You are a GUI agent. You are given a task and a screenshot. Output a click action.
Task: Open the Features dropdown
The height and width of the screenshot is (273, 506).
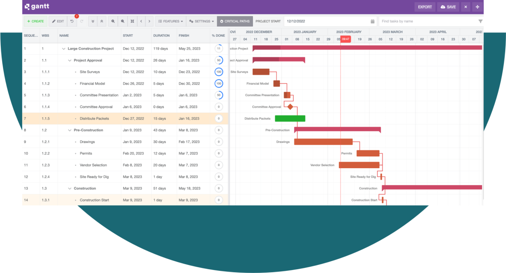170,21
